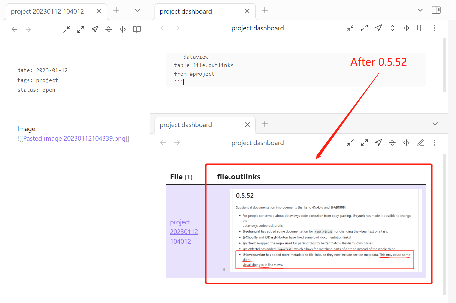Viewport: 456px width, 303px height.
Task: Switch to the project dashboard tab
Action: [x=186, y=11]
